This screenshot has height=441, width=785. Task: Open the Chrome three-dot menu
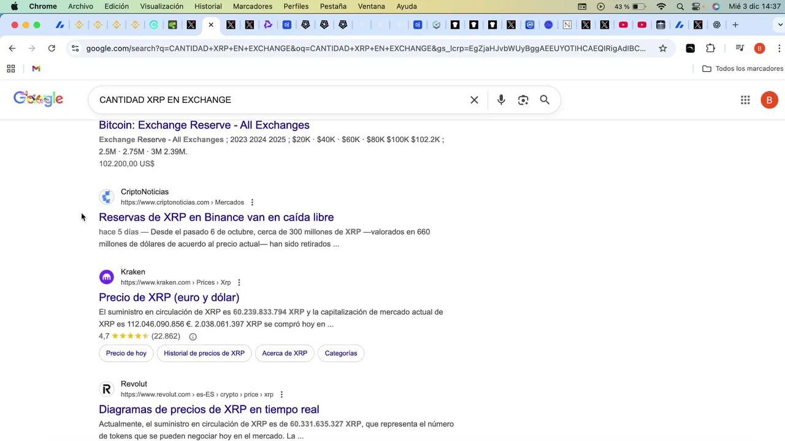tap(779, 48)
